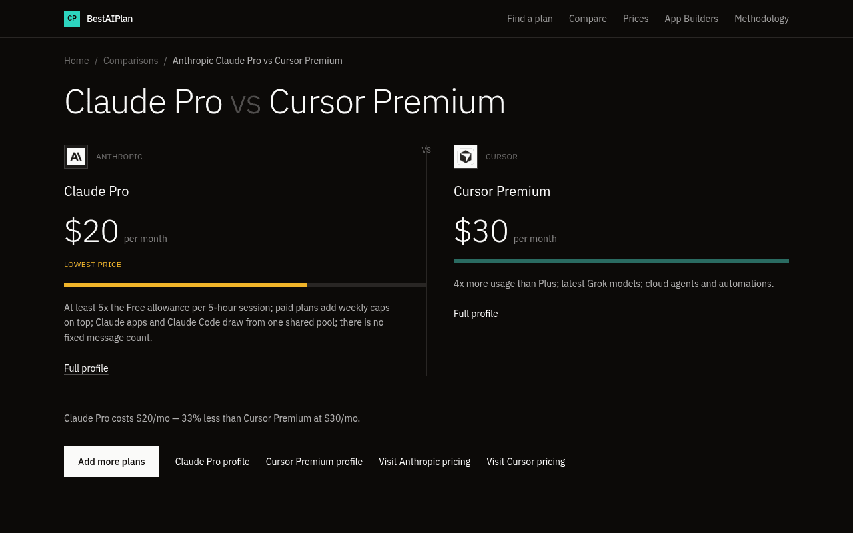Click the Add more plans button
The width and height of the screenshot is (853, 533).
click(111, 462)
